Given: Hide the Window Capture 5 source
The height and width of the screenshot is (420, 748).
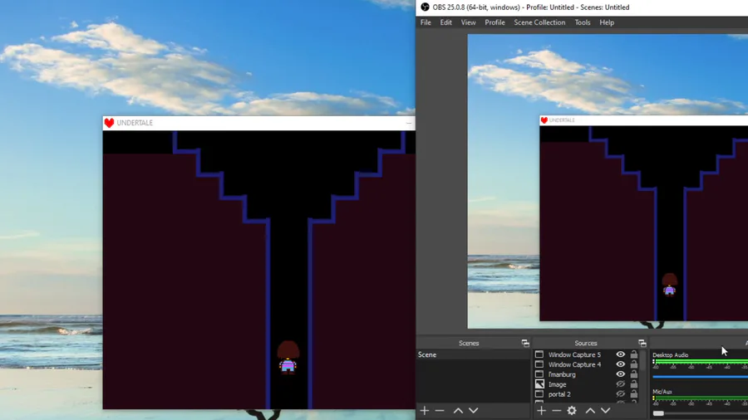Looking at the screenshot, I should pos(620,354).
